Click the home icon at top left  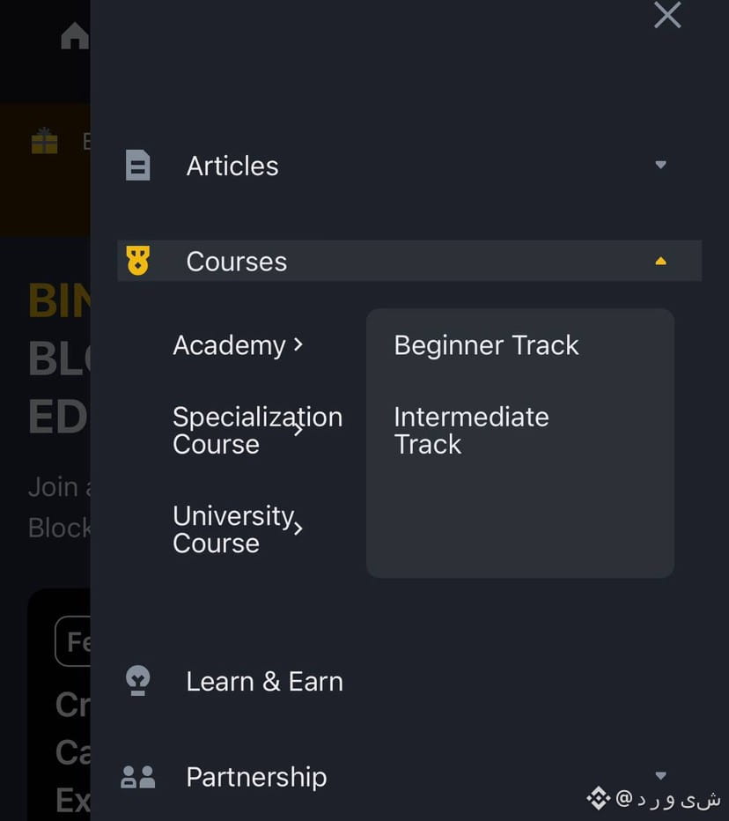pos(75,36)
